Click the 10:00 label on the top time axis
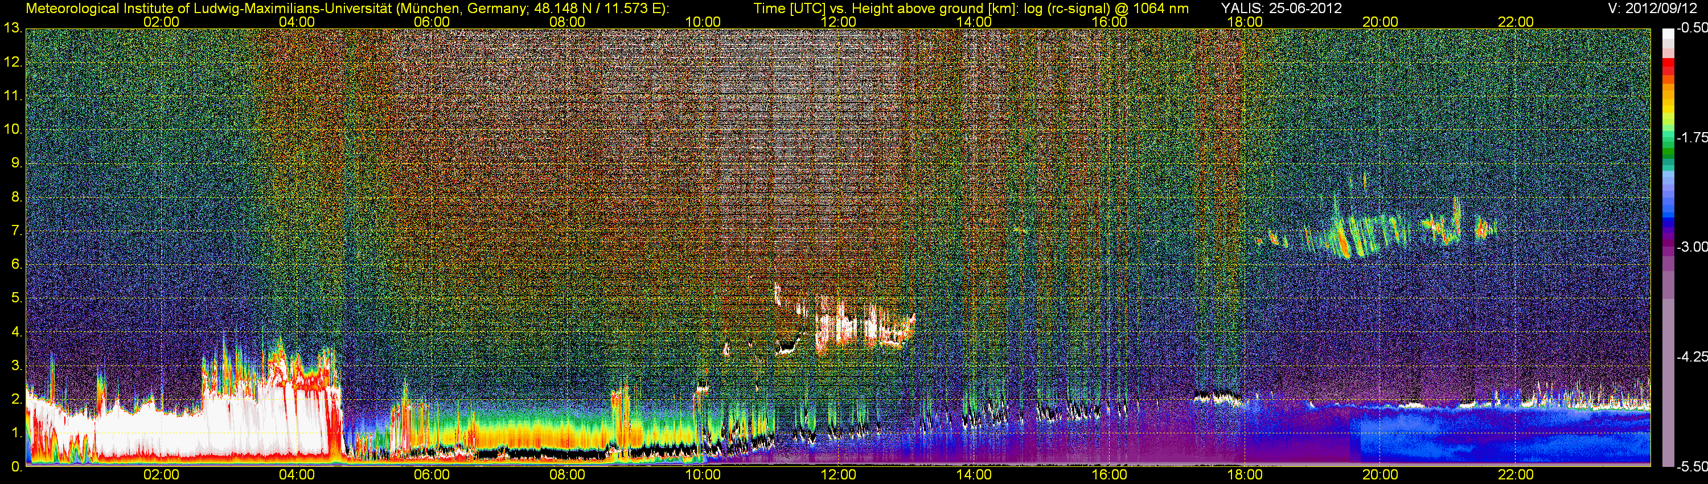The width and height of the screenshot is (1708, 484). 703,22
